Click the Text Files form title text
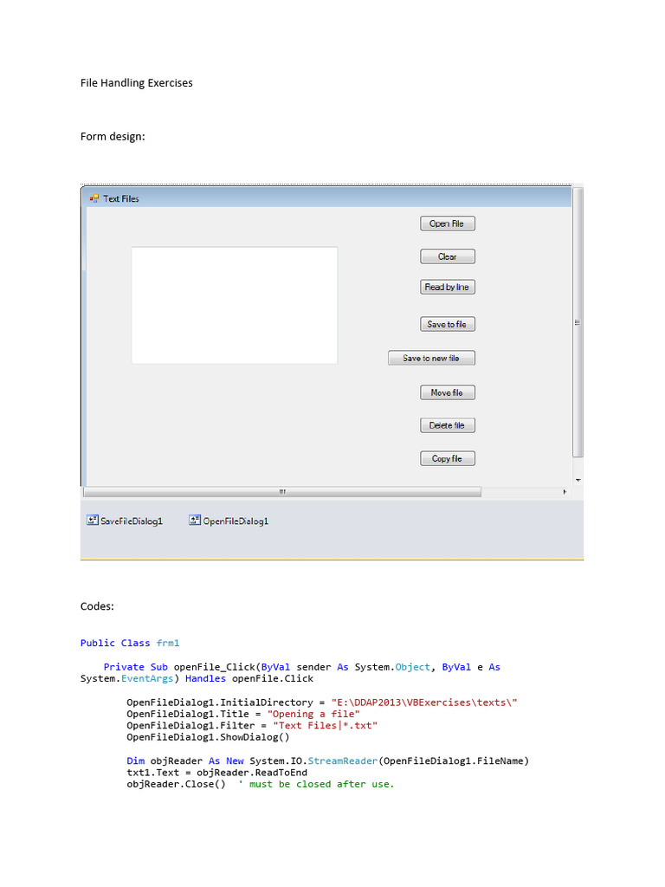Viewport: 665px width, 887px height. pyautogui.click(x=121, y=198)
